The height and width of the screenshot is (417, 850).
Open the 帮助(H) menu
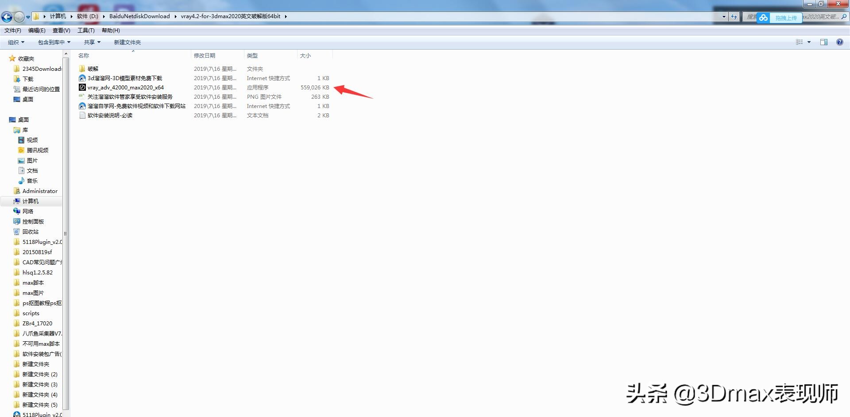tap(111, 31)
